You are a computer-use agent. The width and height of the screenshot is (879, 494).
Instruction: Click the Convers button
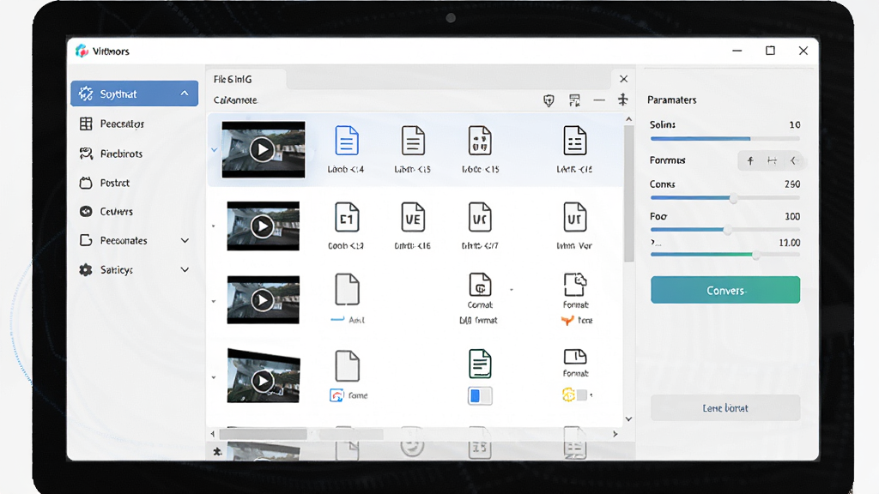725,290
